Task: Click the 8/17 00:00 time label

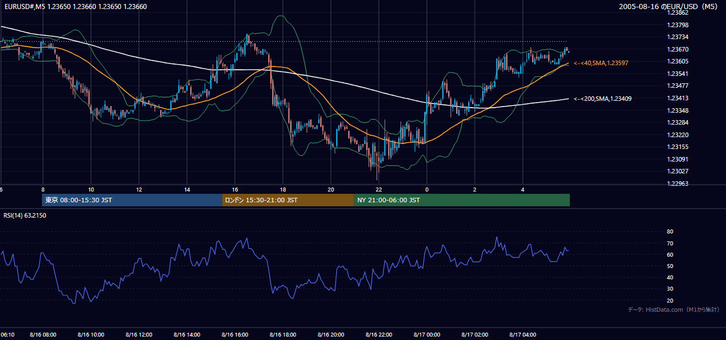Action: pyautogui.click(x=427, y=335)
